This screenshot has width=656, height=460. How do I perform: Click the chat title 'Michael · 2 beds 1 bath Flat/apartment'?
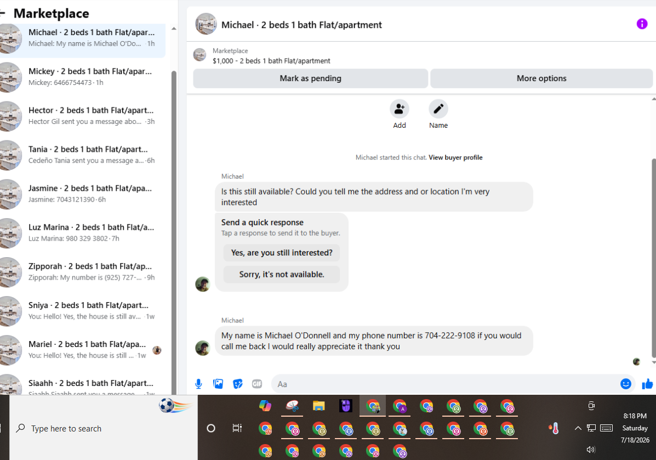pyautogui.click(x=301, y=25)
